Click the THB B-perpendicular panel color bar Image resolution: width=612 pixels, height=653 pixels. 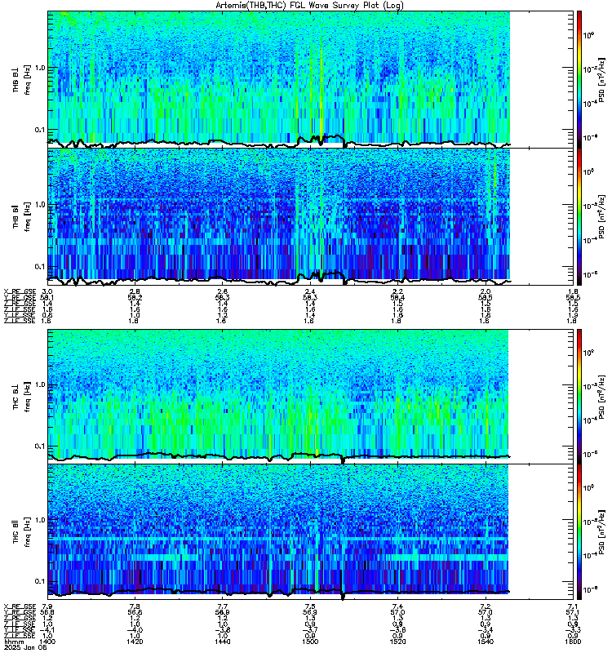579,79
